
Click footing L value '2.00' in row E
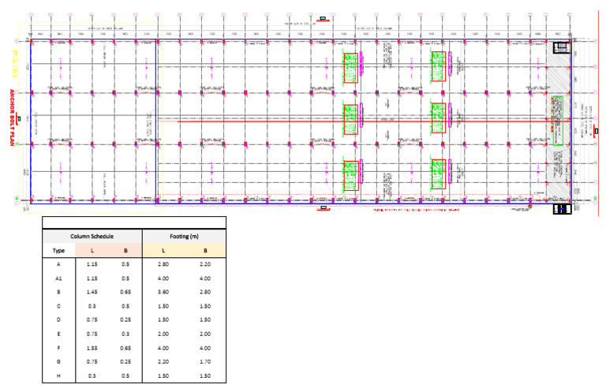click(163, 334)
